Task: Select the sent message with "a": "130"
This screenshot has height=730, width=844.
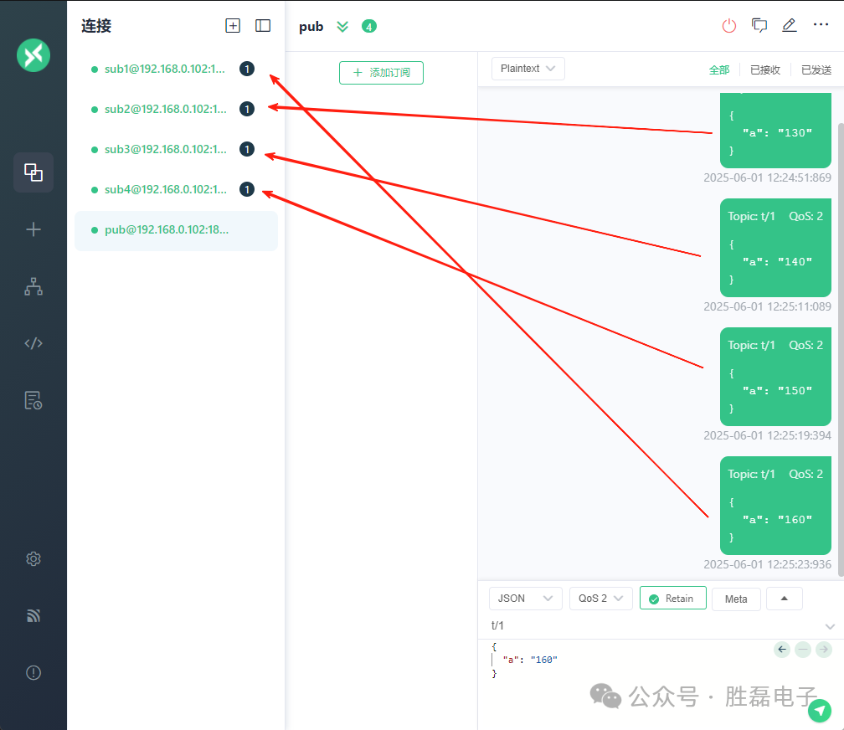Action: pos(775,131)
